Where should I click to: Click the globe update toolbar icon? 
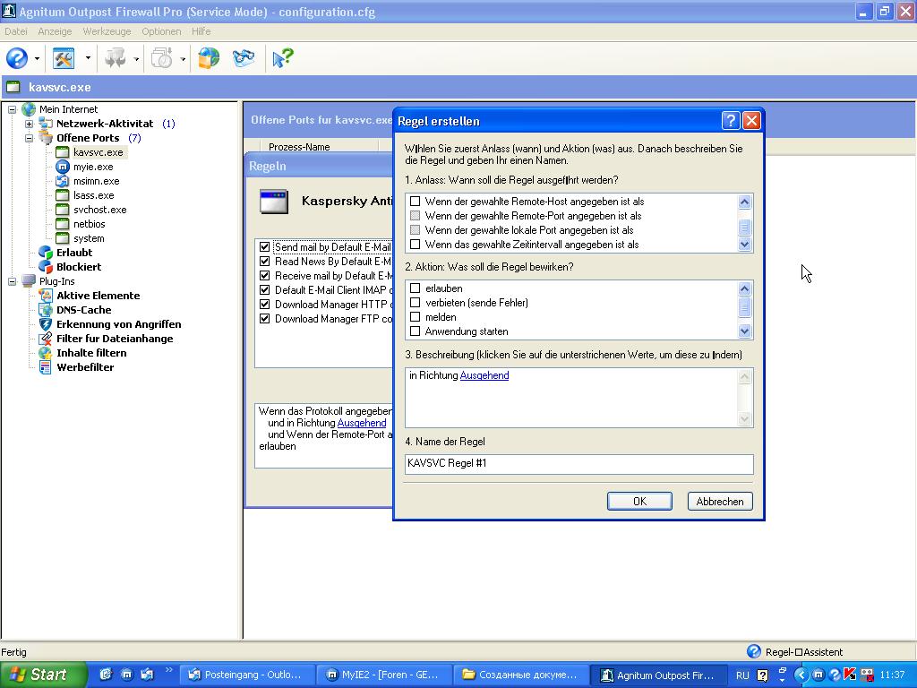(x=209, y=58)
